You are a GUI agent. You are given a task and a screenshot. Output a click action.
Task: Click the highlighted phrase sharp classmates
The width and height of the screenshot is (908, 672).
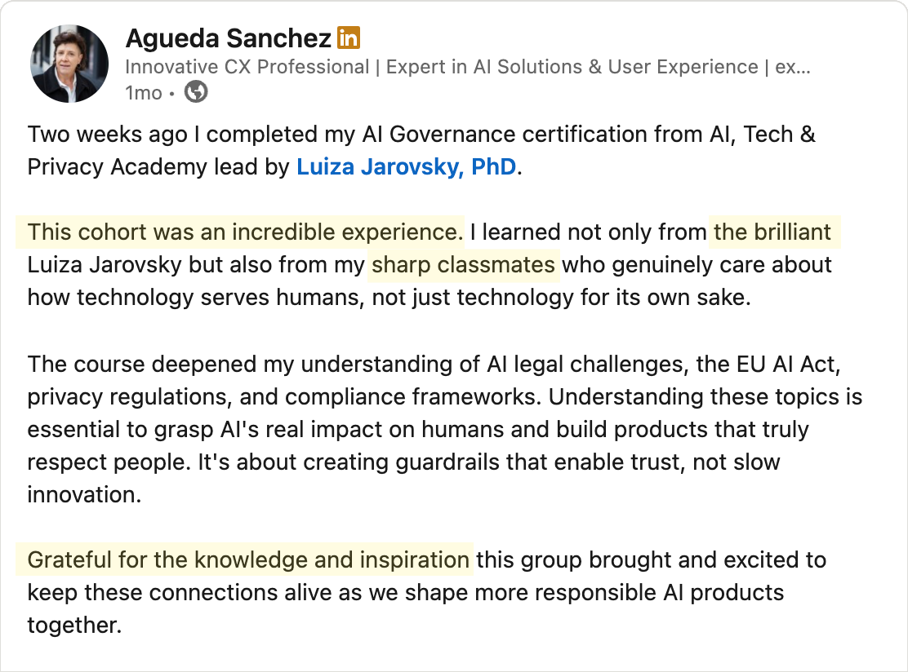tap(463, 264)
